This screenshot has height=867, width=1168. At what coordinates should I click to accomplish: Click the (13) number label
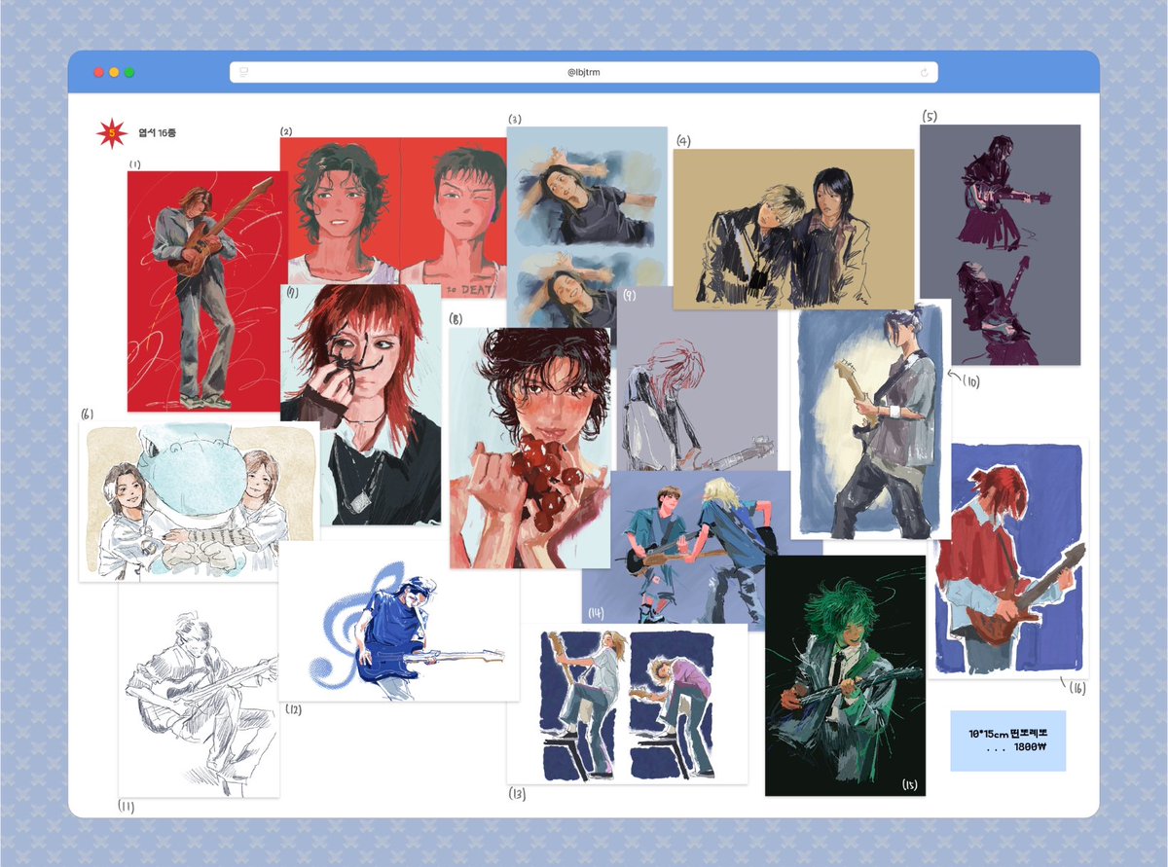point(517,794)
